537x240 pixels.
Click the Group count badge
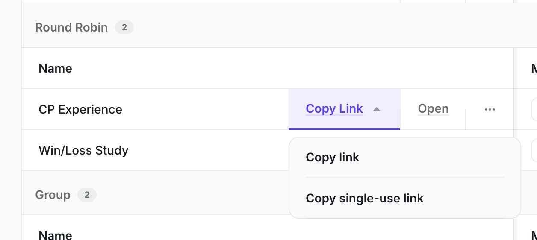(x=87, y=195)
